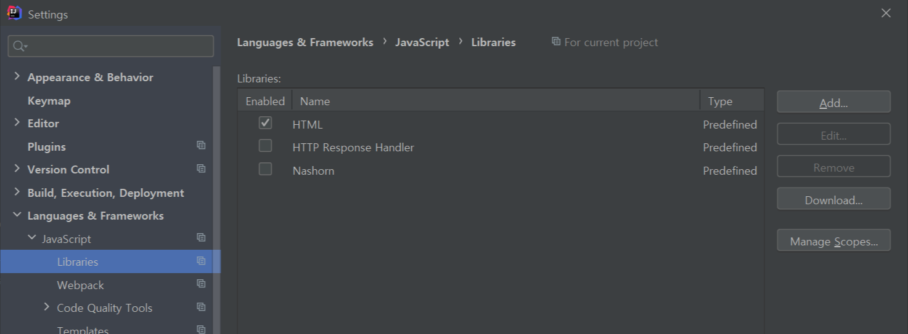Click project-level icon beside Version Control
The width and height of the screenshot is (908, 334).
tap(201, 169)
